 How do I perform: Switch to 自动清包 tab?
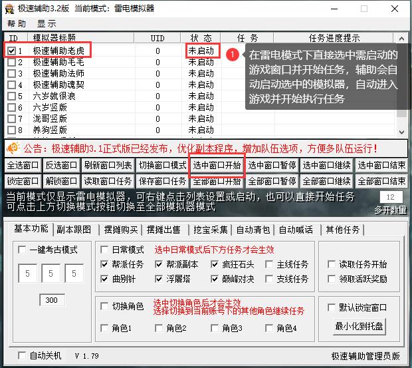(253, 230)
